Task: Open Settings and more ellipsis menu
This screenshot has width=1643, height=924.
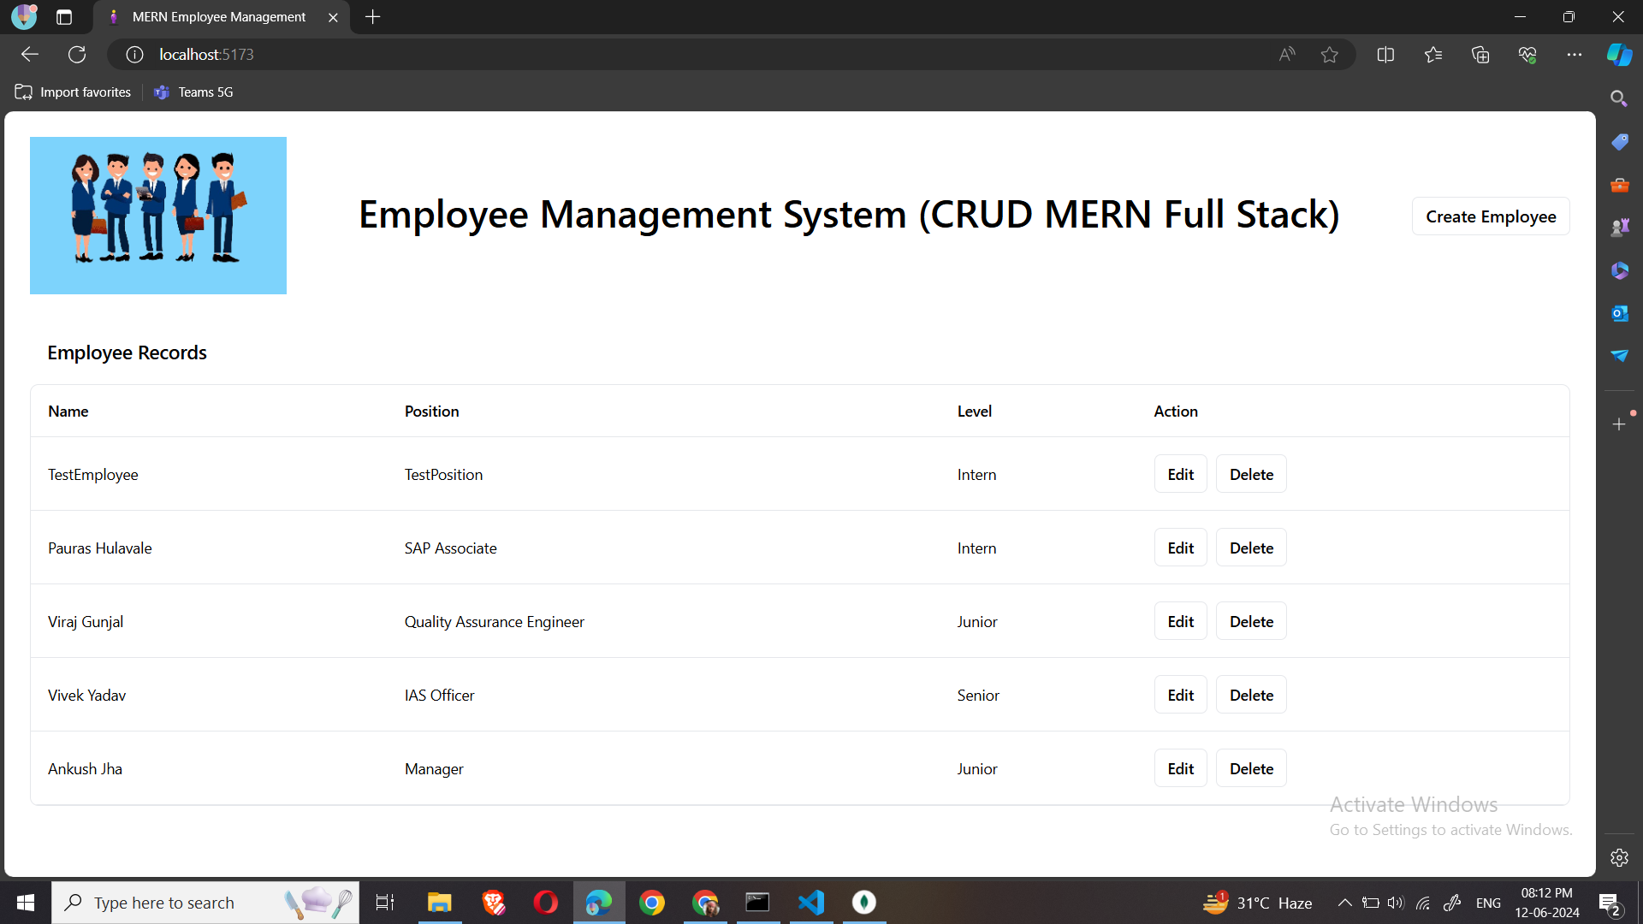Action: coord(1575,55)
